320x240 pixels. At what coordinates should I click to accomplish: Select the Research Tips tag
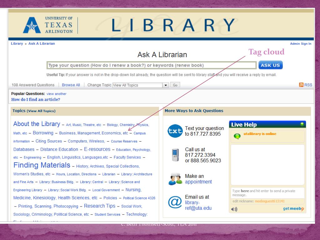100,206
